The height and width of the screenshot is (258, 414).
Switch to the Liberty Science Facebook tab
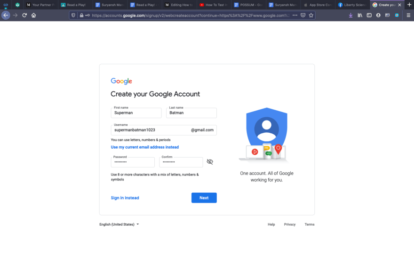click(x=353, y=5)
